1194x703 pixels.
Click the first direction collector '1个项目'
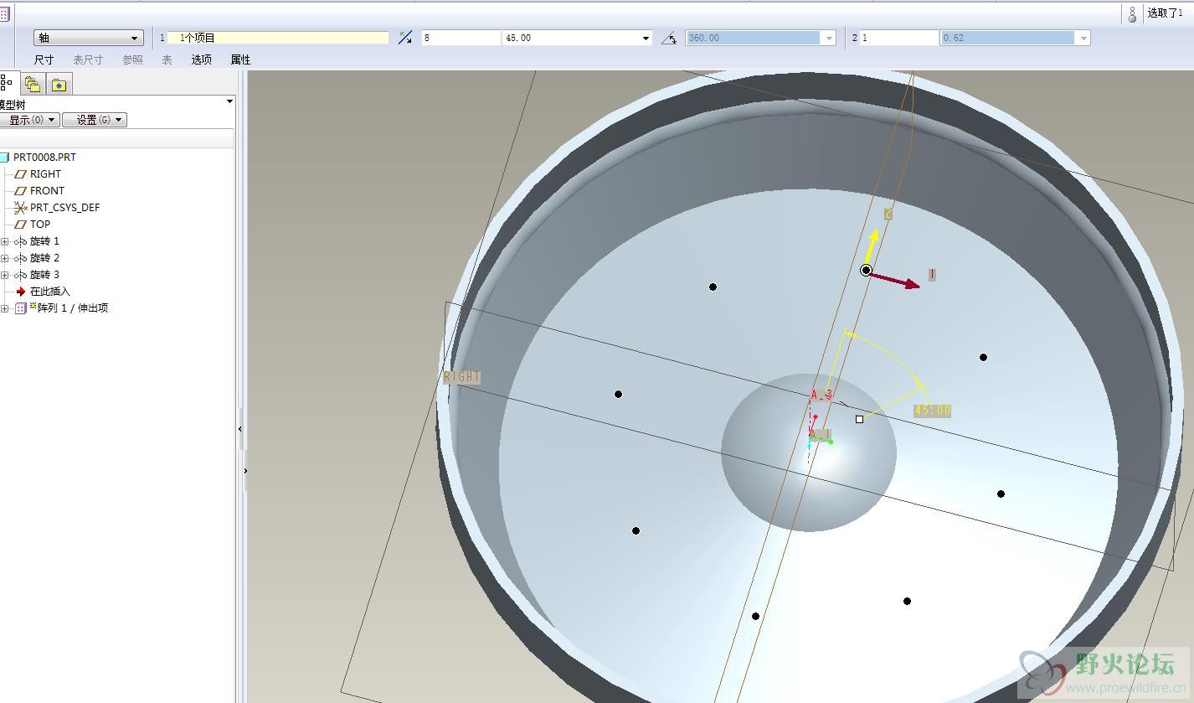[278, 38]
